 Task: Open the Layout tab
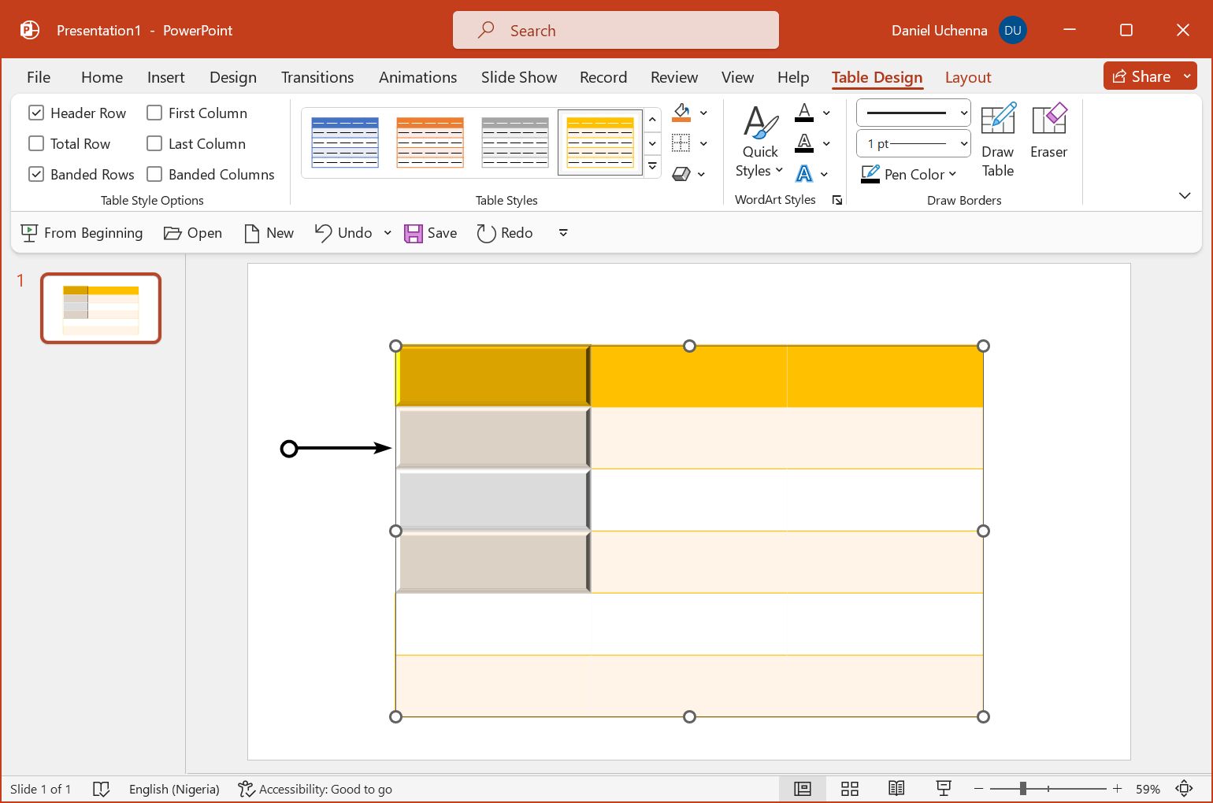[x=967, y=77]
